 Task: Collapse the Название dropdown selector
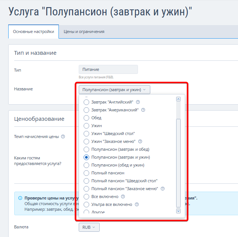point(114,90)
